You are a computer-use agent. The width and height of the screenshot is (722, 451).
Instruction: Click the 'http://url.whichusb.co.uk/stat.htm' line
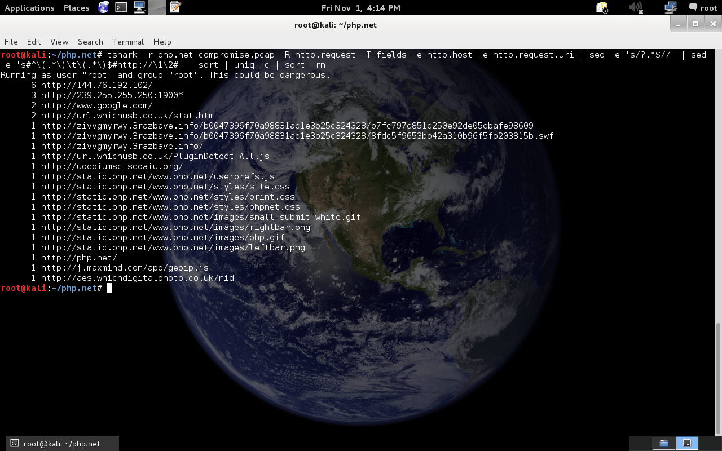pos(127,116)
